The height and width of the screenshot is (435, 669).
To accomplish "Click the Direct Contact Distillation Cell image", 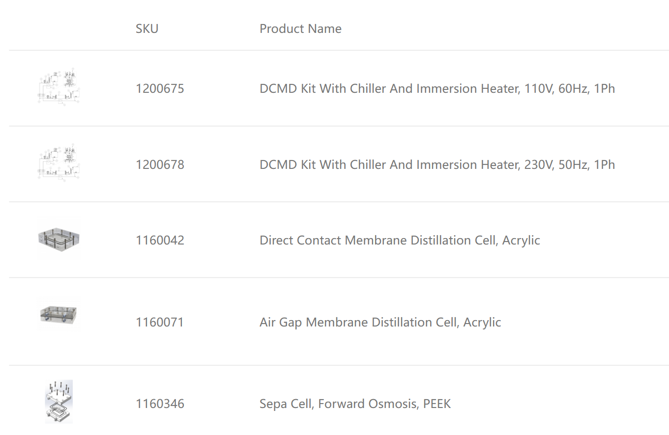I will point(59,238).
